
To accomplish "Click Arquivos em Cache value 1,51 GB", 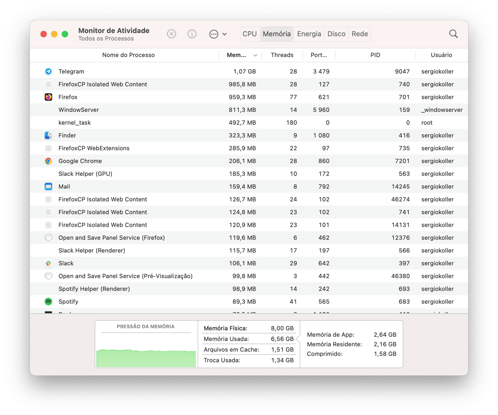I will [x=282, y=350].
